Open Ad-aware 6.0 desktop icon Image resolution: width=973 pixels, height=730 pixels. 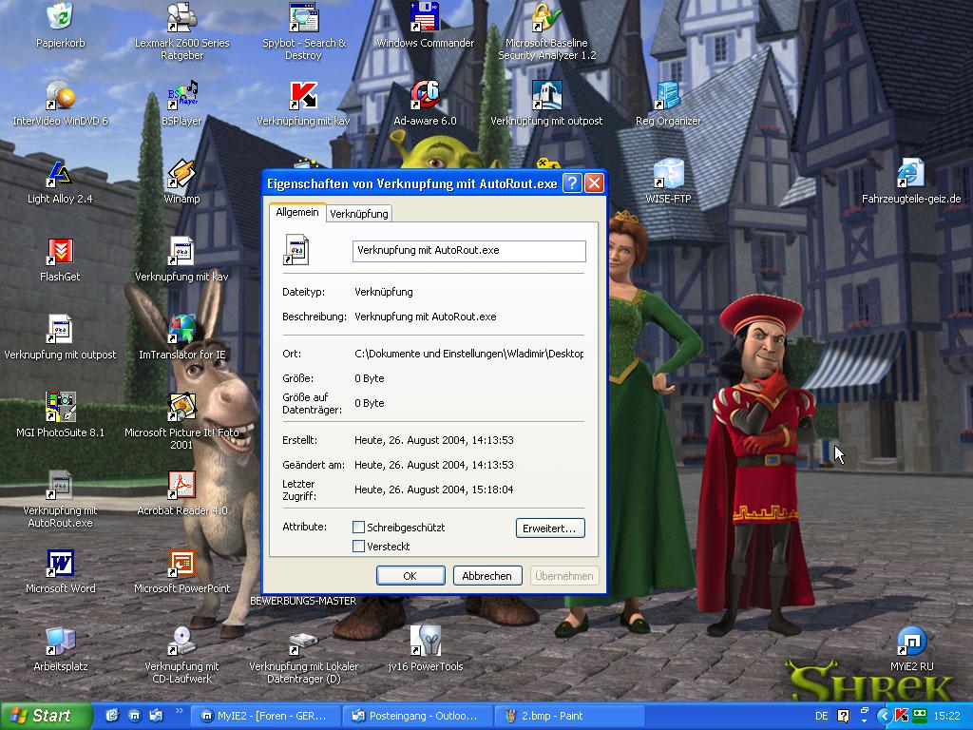point(425,95)
